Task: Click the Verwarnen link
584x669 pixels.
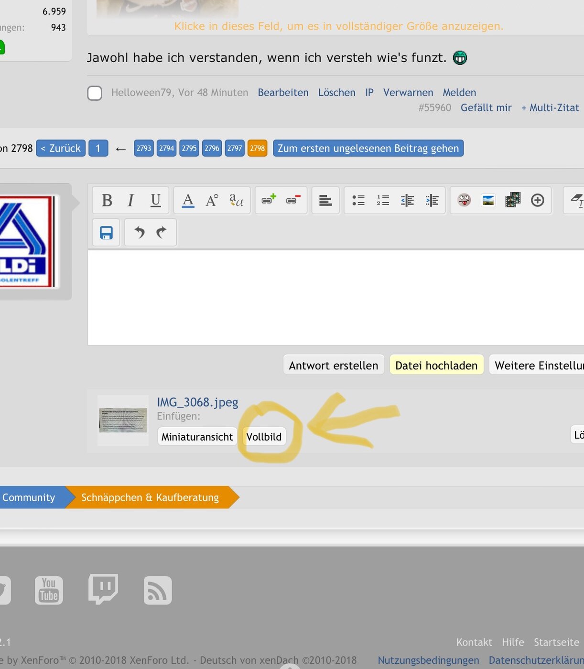Action: click(408, 92)
